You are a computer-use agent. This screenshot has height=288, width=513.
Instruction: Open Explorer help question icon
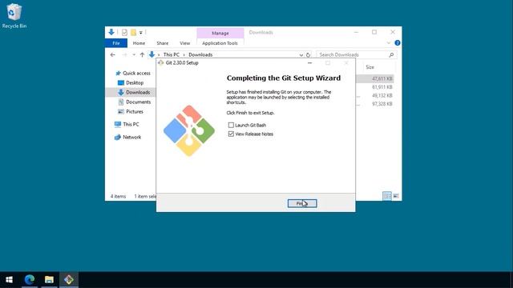398,42
